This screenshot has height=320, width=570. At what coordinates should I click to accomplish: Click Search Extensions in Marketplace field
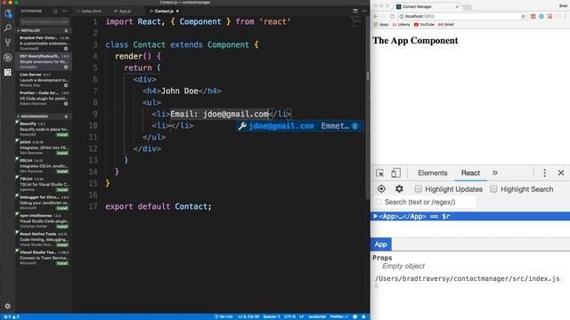[x=45, y=21]
